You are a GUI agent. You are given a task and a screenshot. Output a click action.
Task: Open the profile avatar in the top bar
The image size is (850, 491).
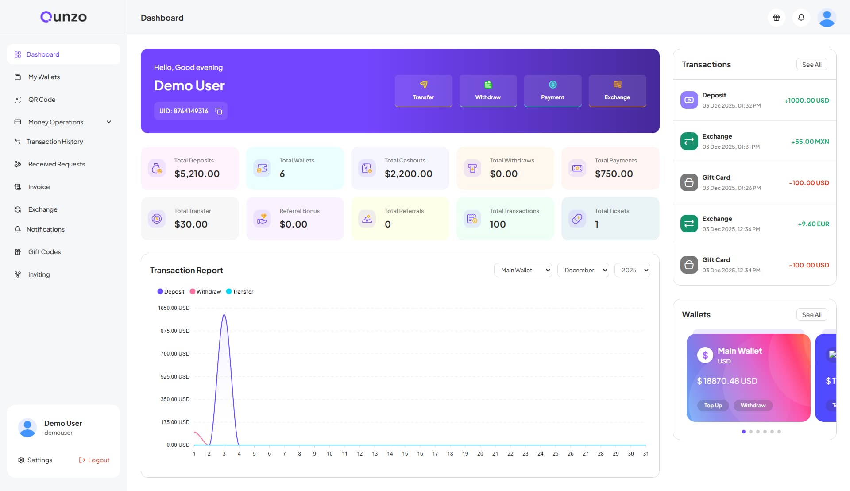pyautogui.click(x=827, y=18)
